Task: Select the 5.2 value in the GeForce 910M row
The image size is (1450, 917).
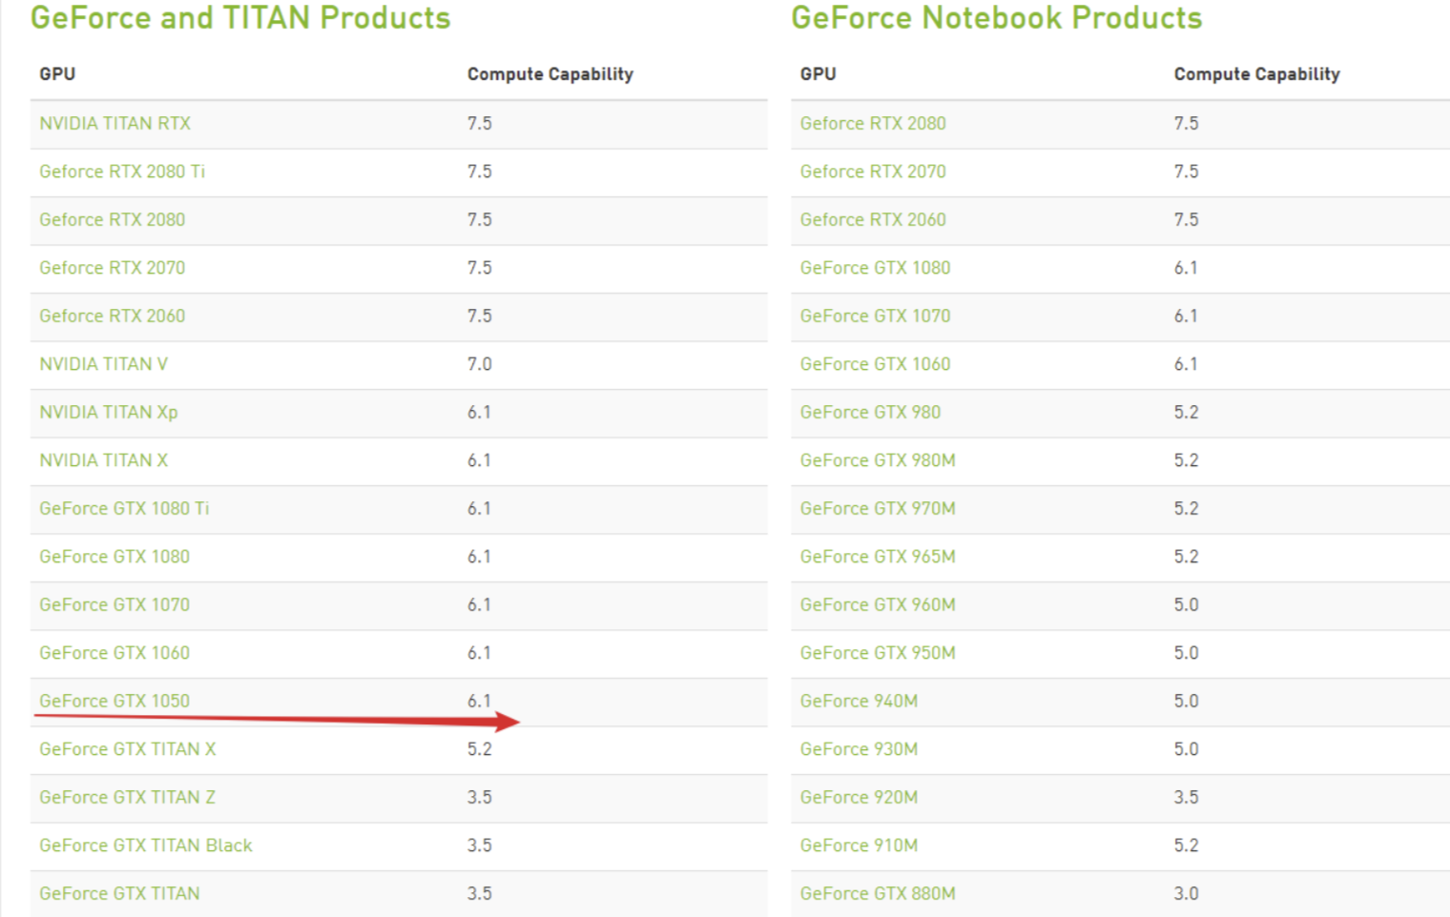Action: [1187, 846]
